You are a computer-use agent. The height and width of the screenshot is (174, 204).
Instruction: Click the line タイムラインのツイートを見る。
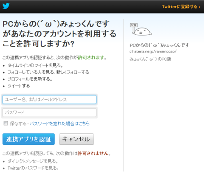35,65
